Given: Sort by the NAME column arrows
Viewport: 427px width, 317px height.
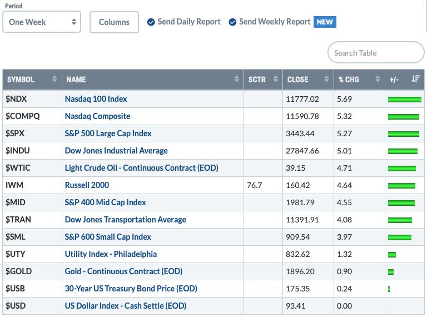Looking at the screenshot, I should (x=236, y=79).
